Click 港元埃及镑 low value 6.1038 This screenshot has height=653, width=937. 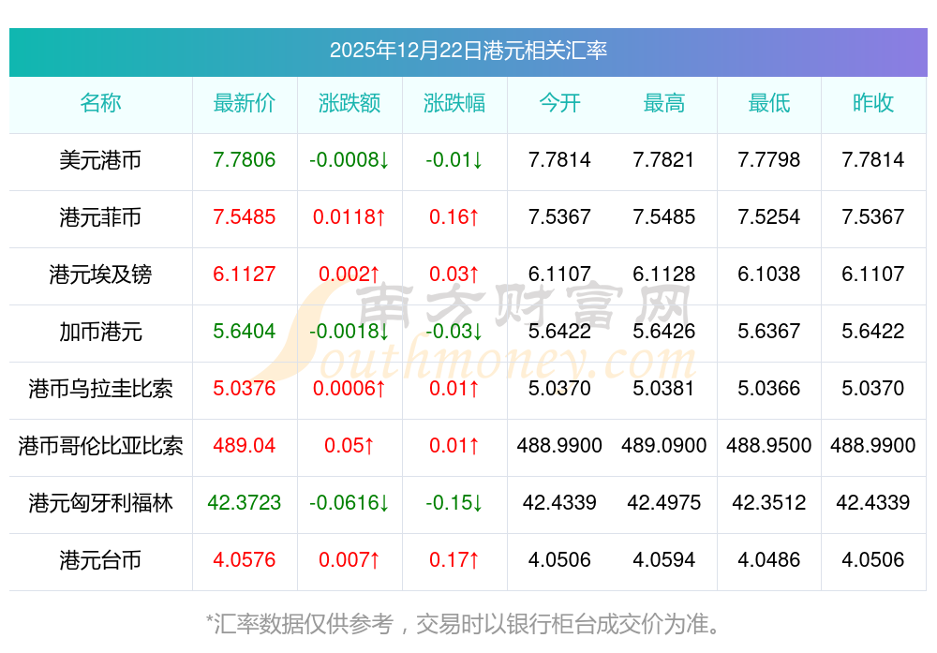click(x=769, y=275)
